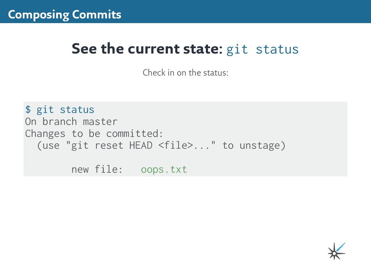Screen dimensions: 371x278
Task: Click the 'git reset HEAD <file>...' hint text
Action: click(x=140, y=146)
